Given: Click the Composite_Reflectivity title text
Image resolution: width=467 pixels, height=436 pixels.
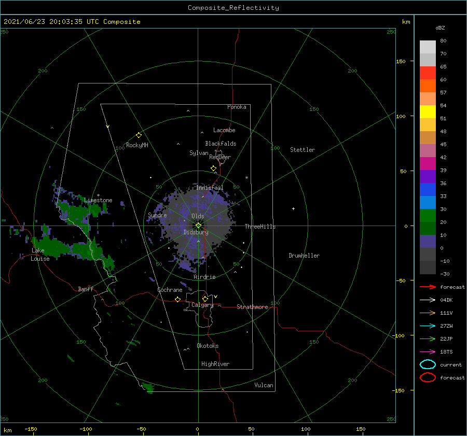Looking at the screenshot, I should 233,8.
